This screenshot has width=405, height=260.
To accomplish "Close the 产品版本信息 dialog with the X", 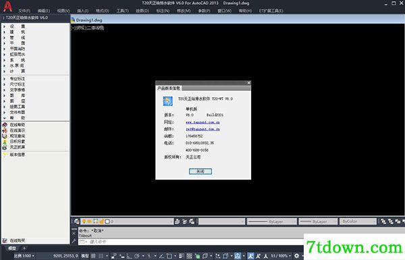I will tap(248, 82).
